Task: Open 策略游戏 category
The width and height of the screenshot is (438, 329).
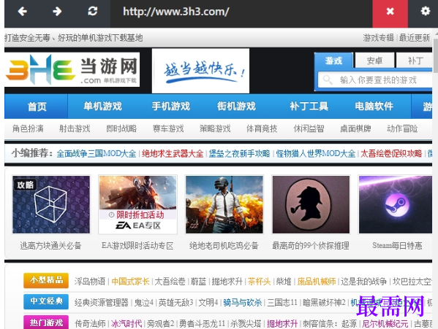Action: [x=215, y=128]
